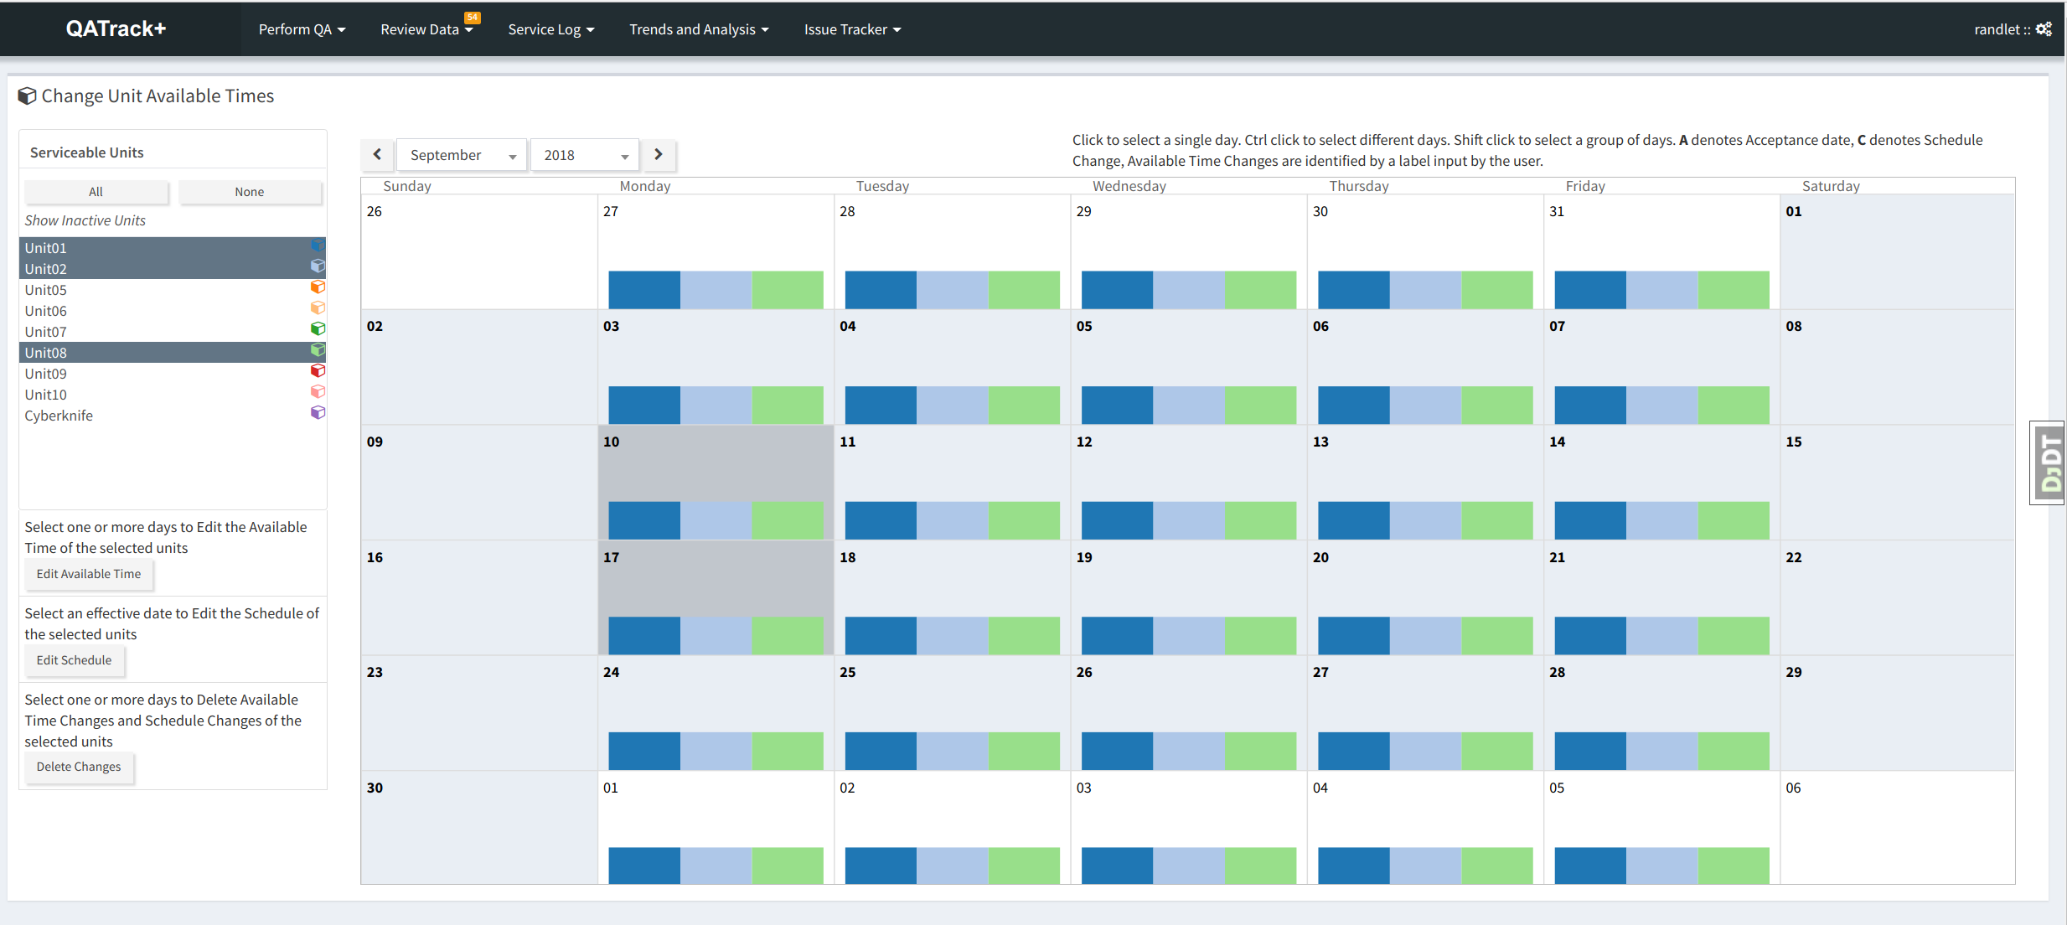Open the 2018 year dropdown
The width and height of the screenshot is (2067, 925).
(x=585, y=155)
